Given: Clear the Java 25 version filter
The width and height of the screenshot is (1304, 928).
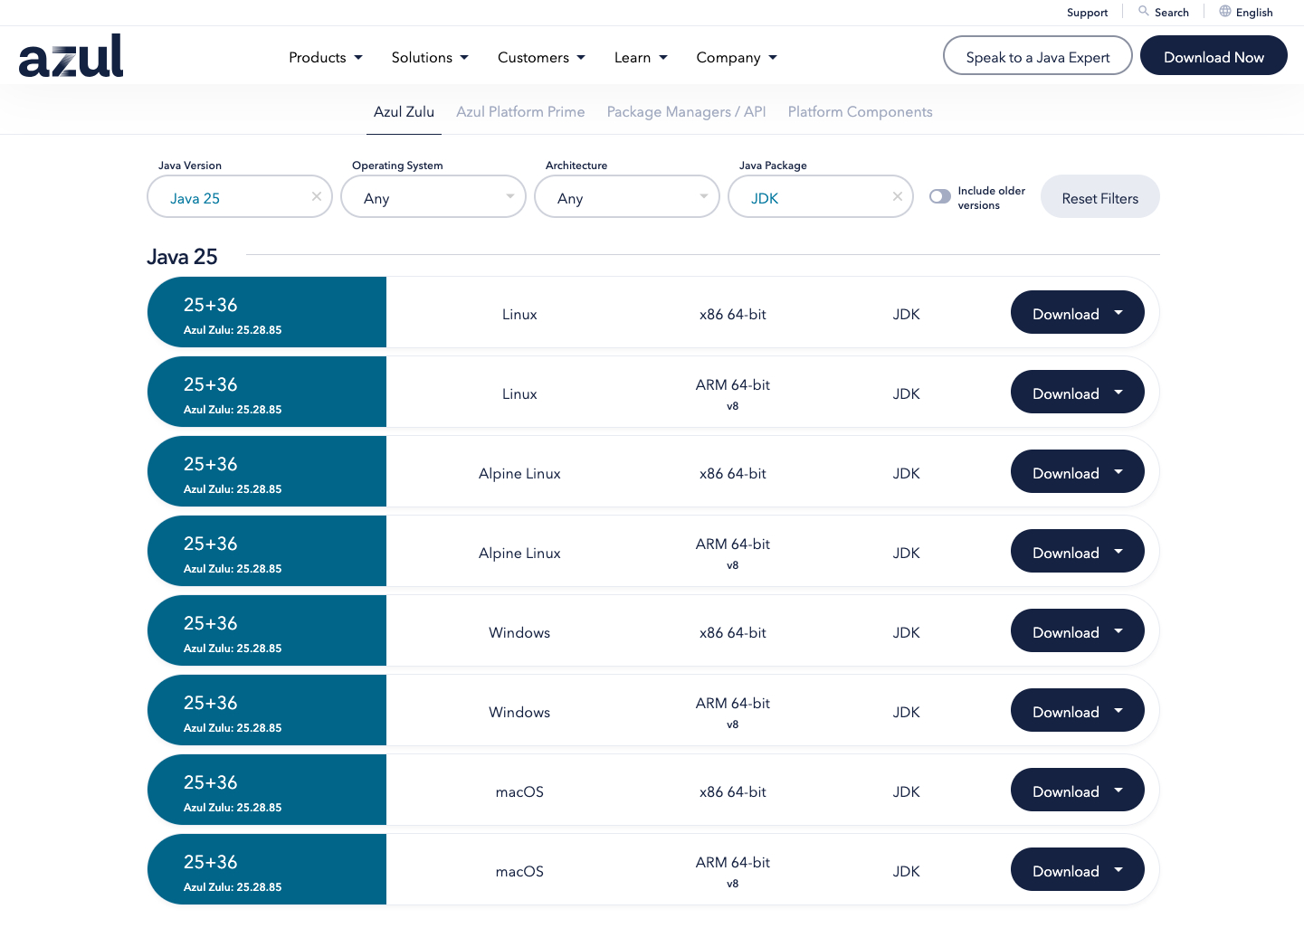Looking at the screenshot, I should [x=317, y=197].
